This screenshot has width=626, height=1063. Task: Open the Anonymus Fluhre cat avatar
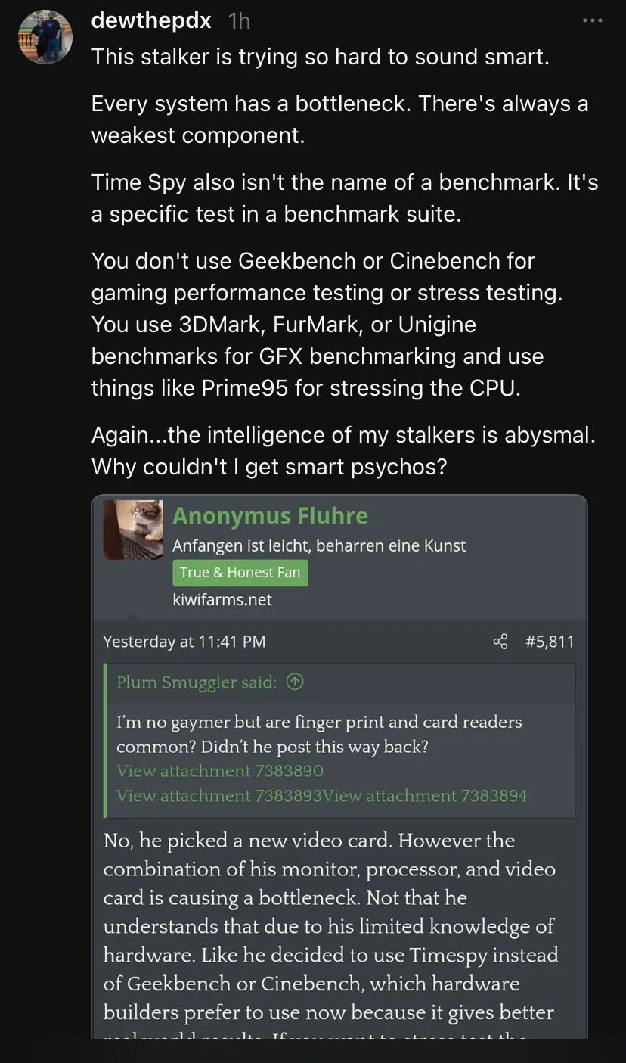click(133, 530)
